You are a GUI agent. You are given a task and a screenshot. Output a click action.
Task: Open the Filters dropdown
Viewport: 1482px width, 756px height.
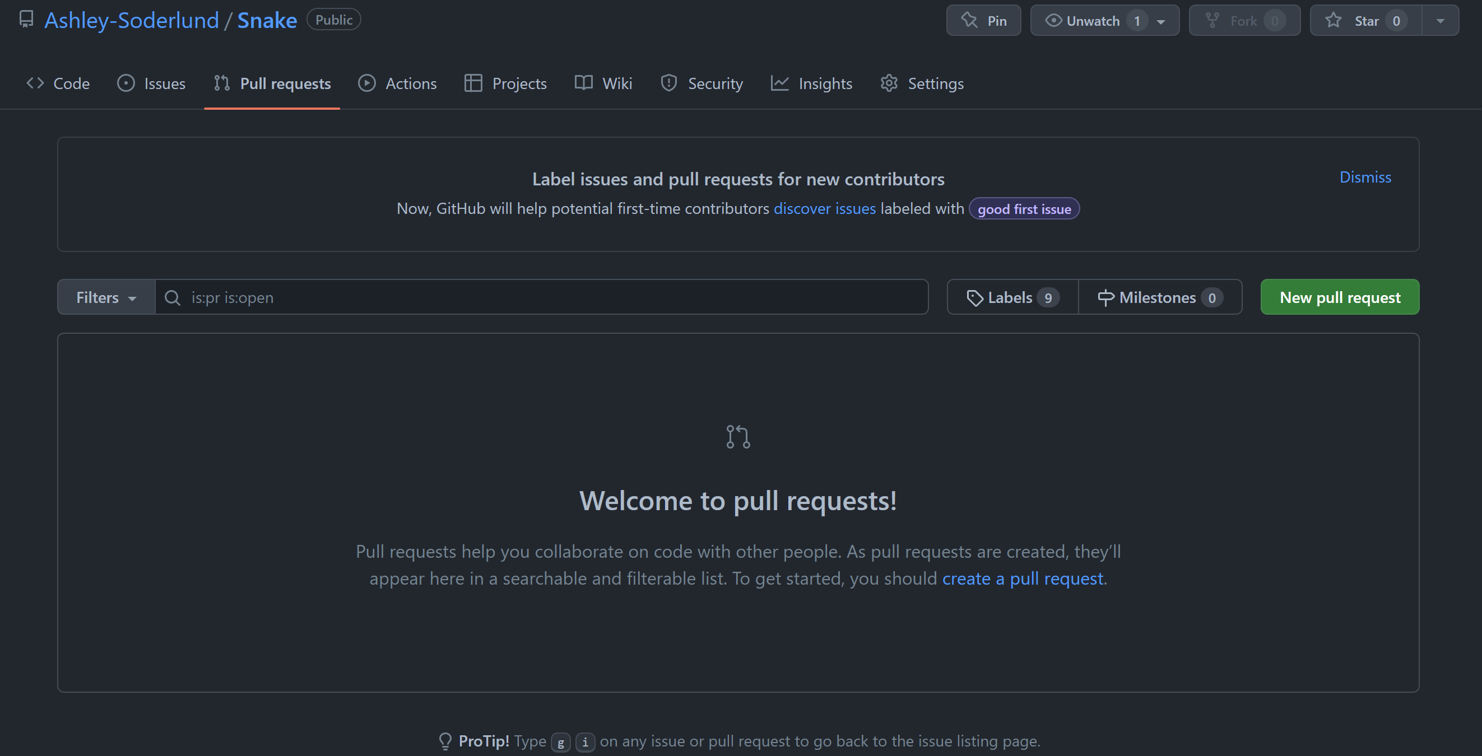pyautogui.click(x=106, y=297)
